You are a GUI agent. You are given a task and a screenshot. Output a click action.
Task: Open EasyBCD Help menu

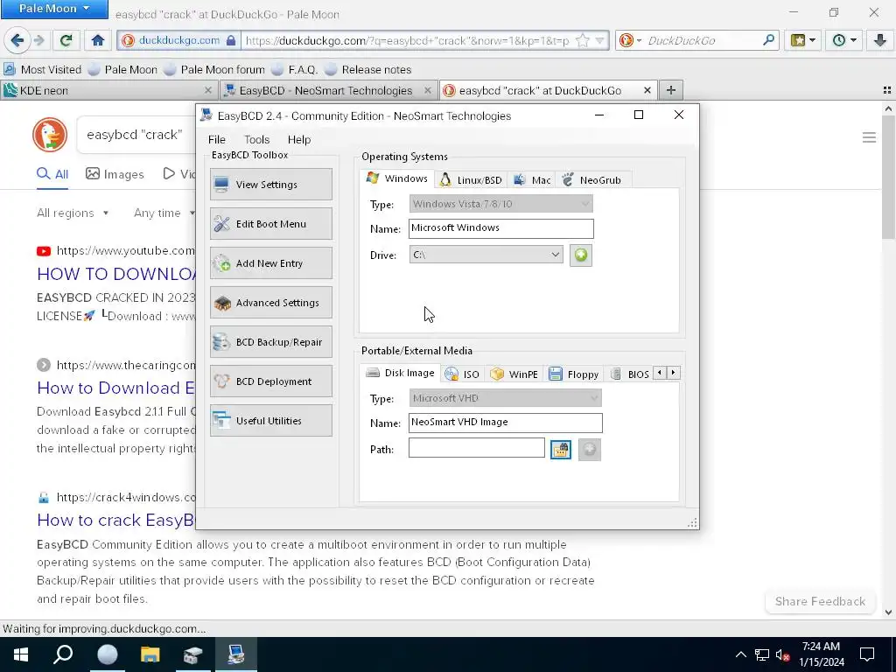299,139
